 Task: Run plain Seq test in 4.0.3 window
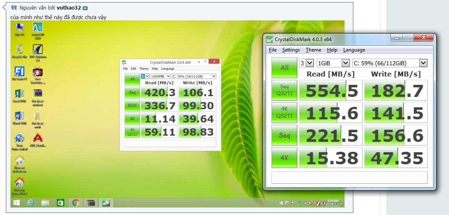pos(284,135)
